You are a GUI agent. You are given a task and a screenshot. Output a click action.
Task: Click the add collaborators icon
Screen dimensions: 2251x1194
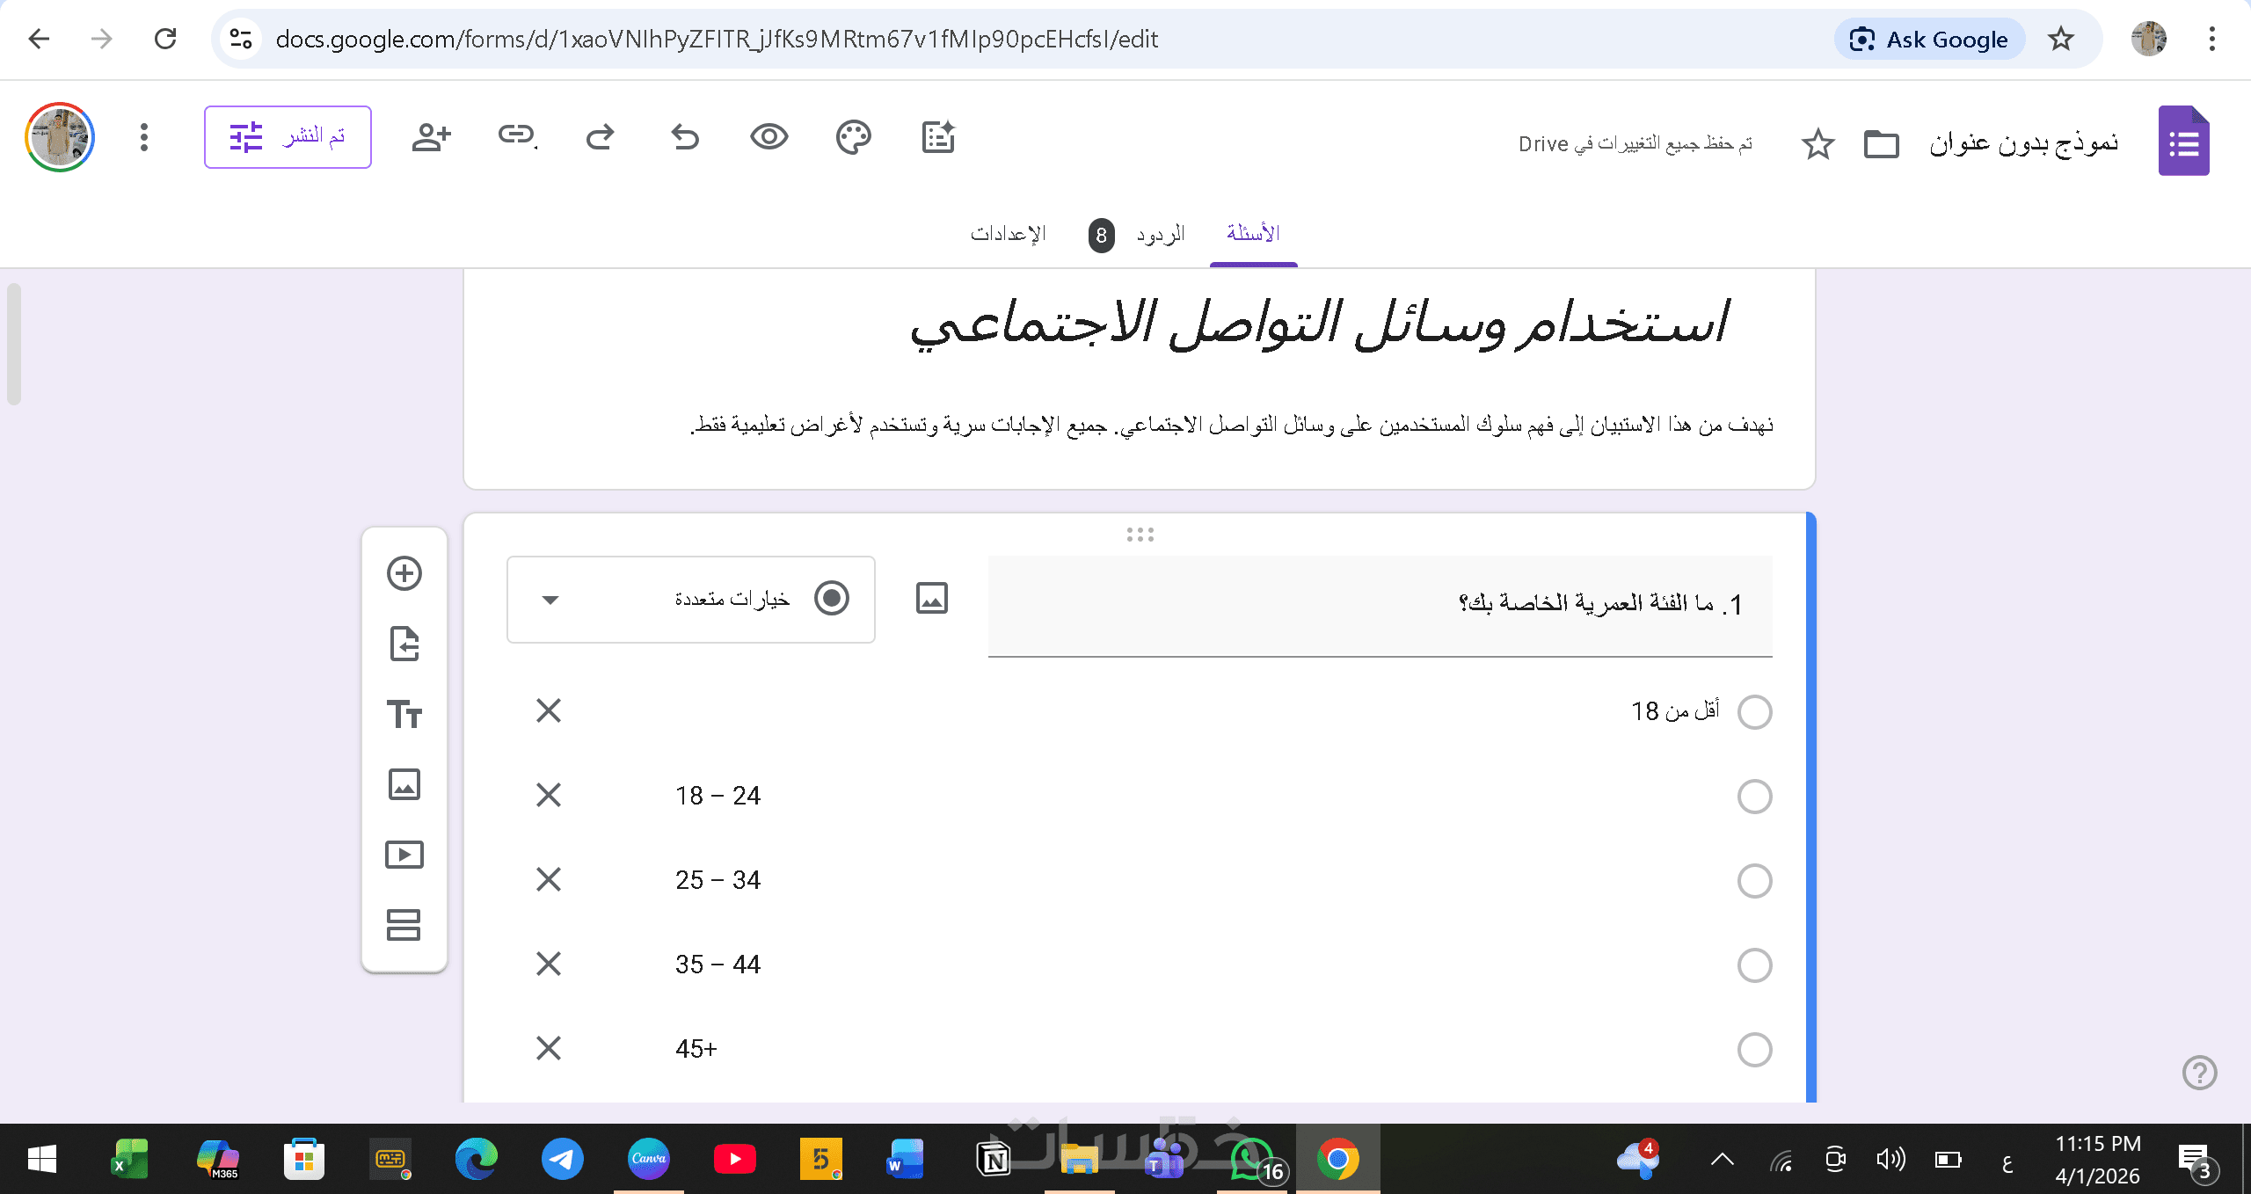431,137
